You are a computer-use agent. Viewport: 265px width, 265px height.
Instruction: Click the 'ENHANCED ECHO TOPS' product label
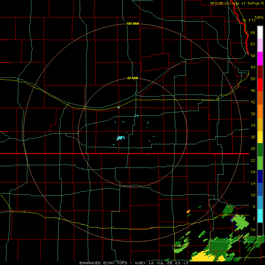103,263
